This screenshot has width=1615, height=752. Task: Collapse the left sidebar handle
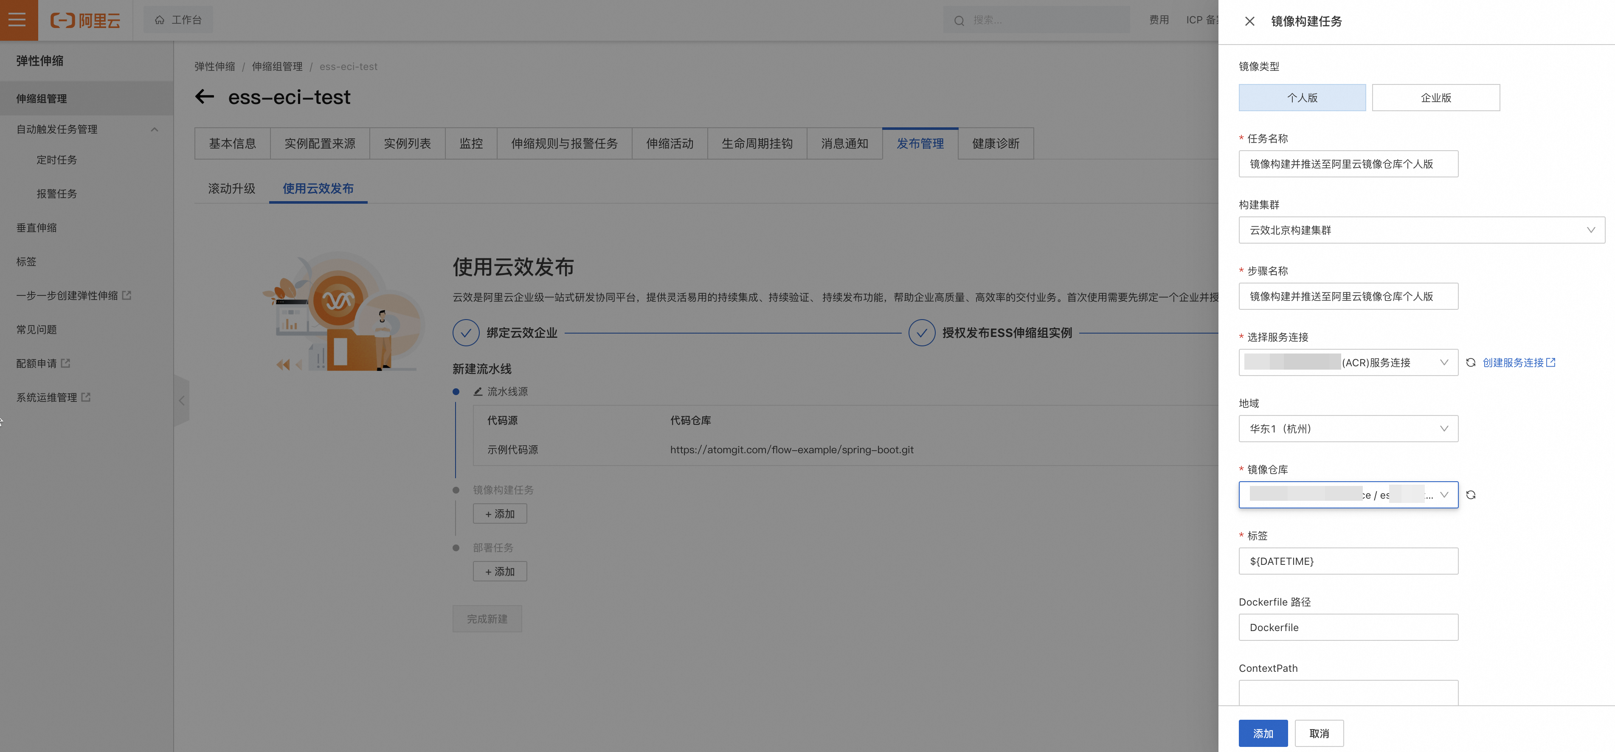(x=182, y=401)
